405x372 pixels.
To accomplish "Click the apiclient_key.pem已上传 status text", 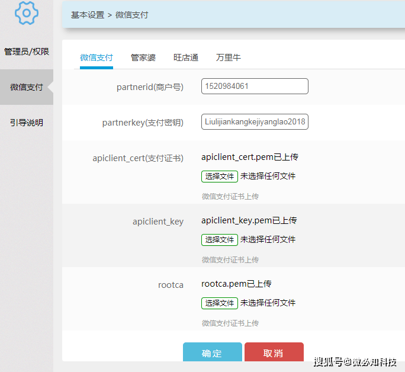I will [x=249, y=220].
